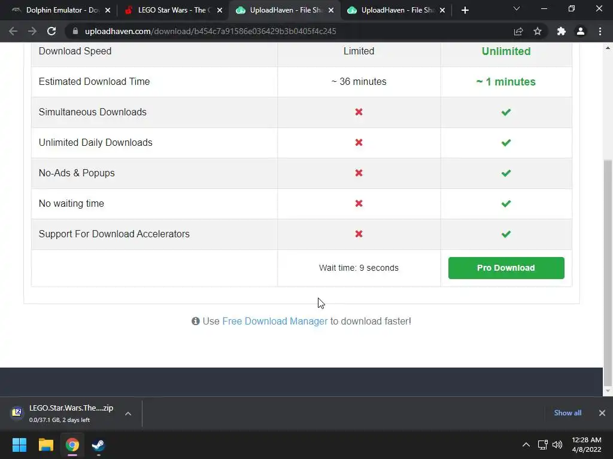Open the volume speaker icon

pos(557,445)
